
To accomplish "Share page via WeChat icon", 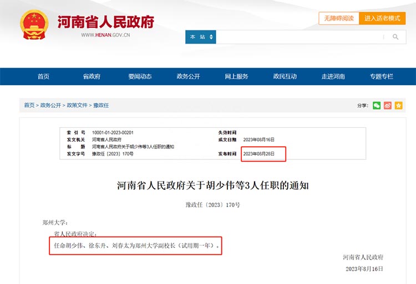I will pyautogui.click(x=377, y=105).
